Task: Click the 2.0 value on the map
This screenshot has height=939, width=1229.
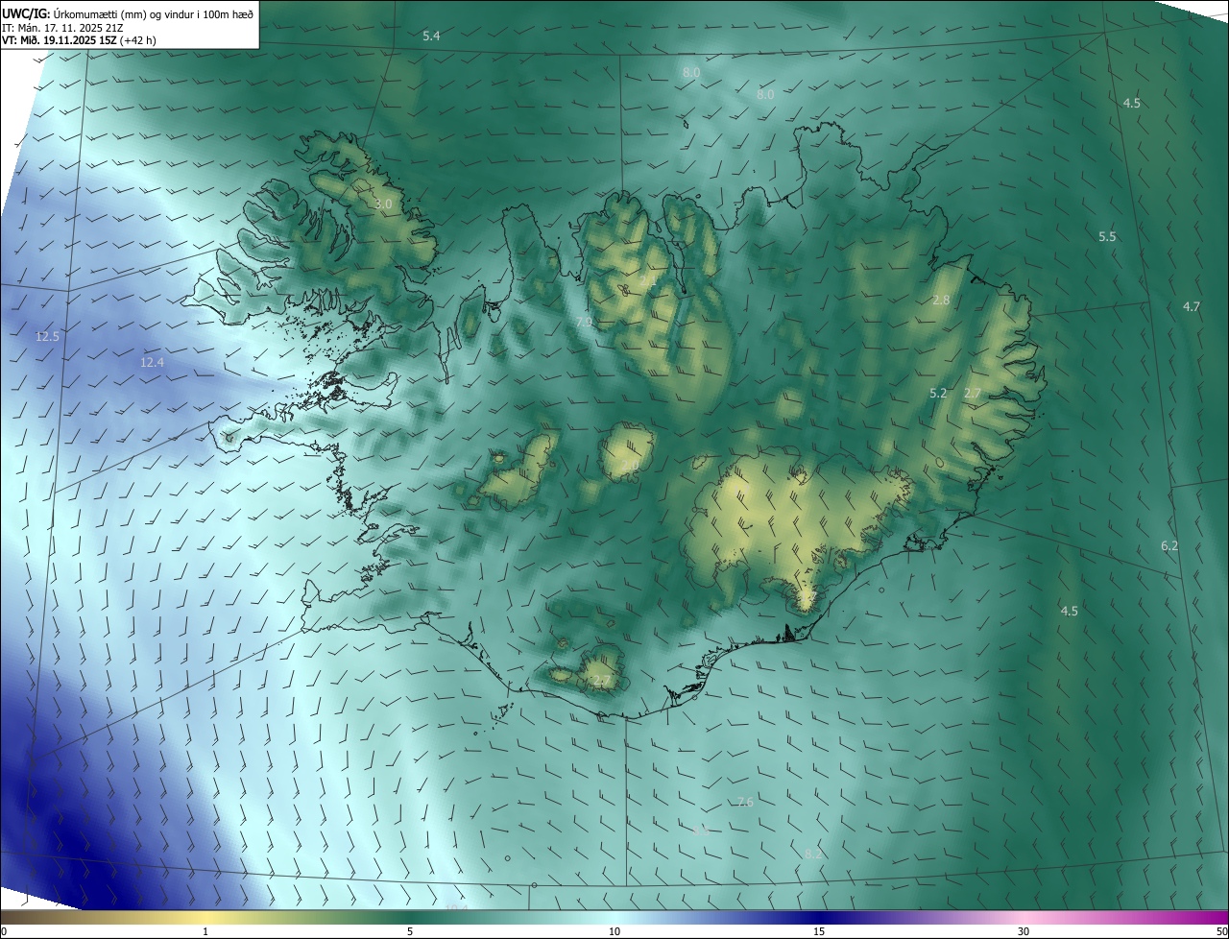Action: [630, 466]
